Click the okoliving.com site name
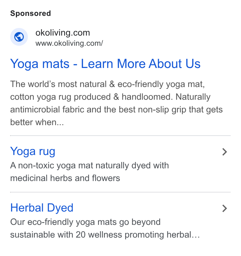 point(63,33)
